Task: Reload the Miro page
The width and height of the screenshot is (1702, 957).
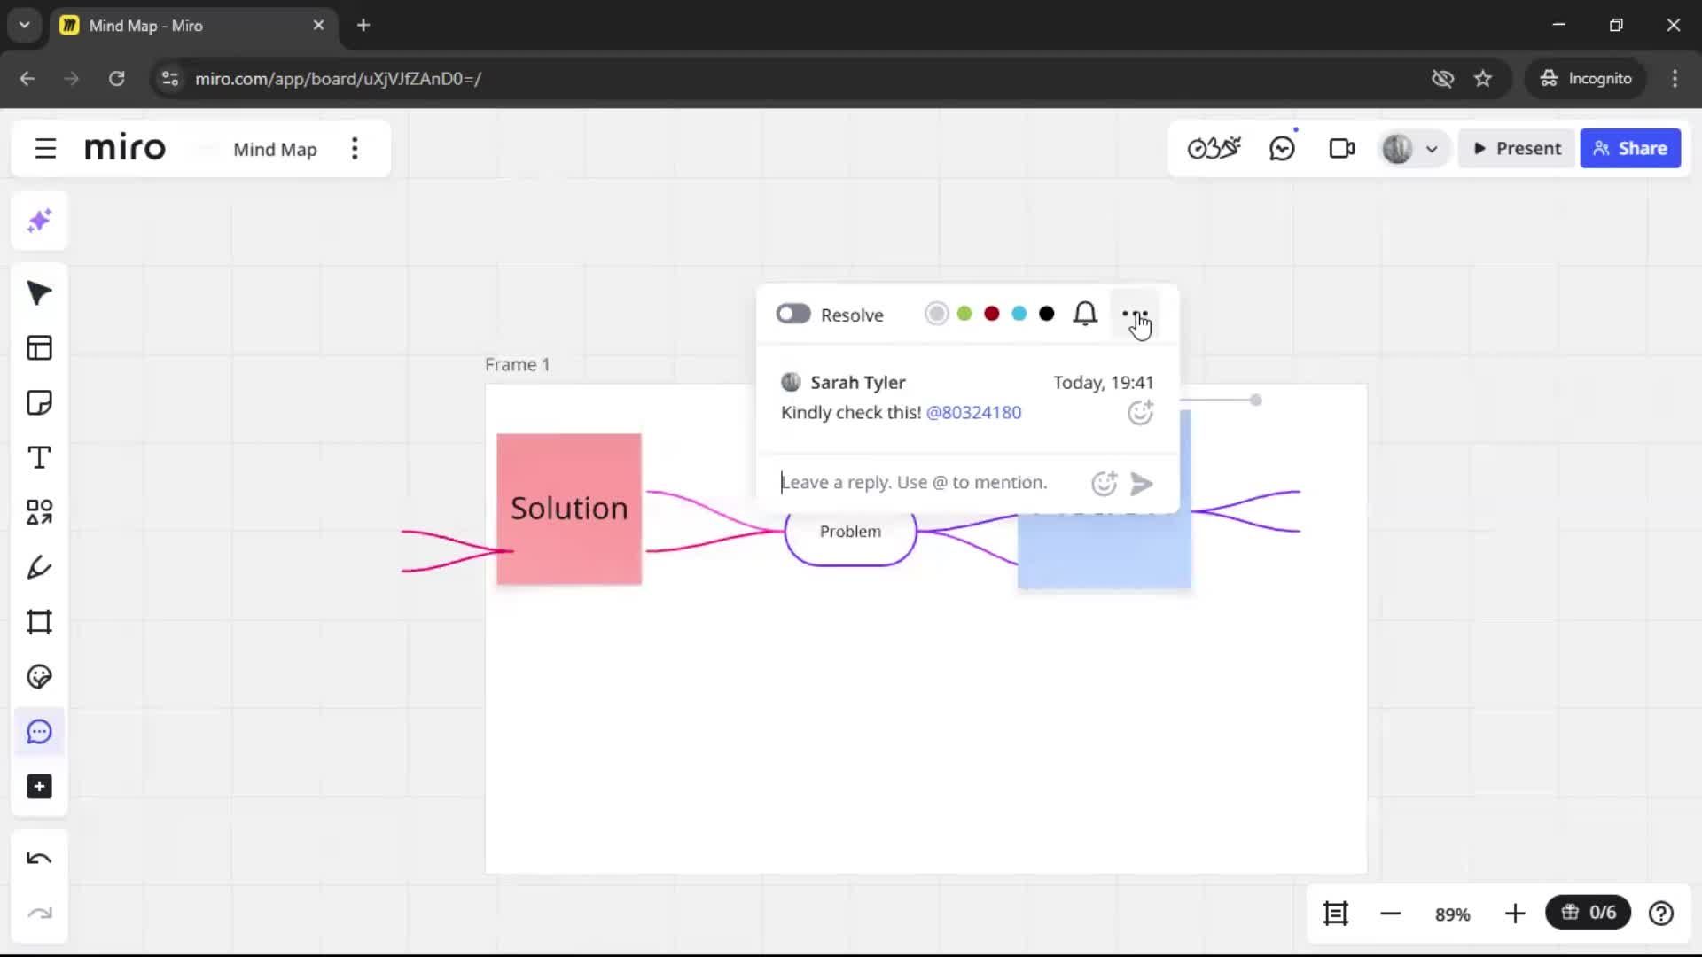Action: click(x=116, y=78)
